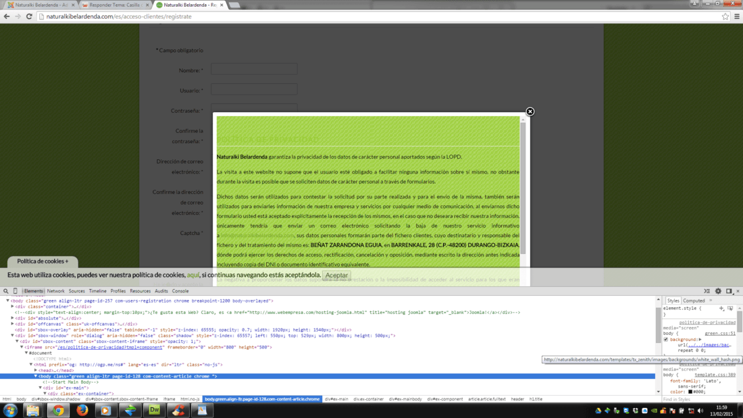Open the NVIDIA tray icon
This screenshot has height=418, width=743.
[x=654, y=411]
